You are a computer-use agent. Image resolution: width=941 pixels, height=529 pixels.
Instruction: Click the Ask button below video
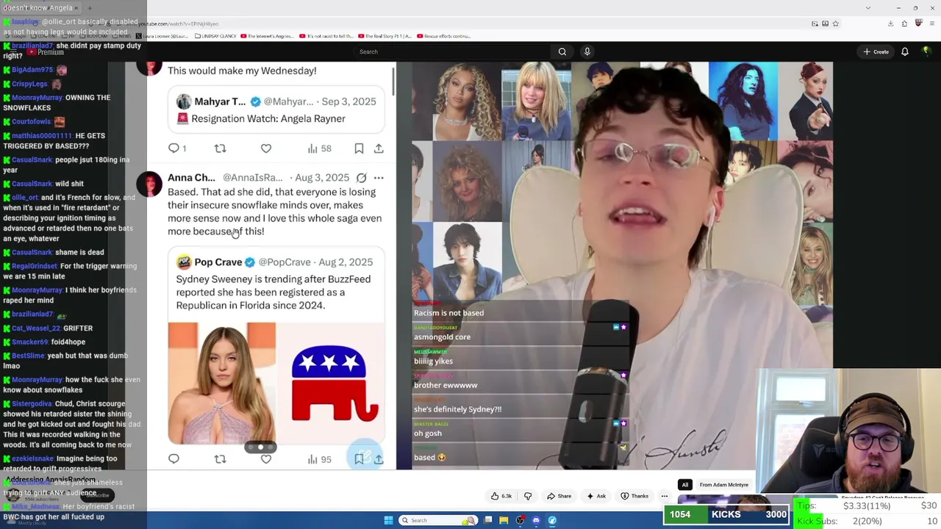click(x=597, y=496)
